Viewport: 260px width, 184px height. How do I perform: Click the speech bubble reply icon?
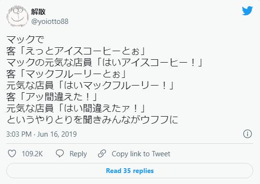(x=60, y=153)
